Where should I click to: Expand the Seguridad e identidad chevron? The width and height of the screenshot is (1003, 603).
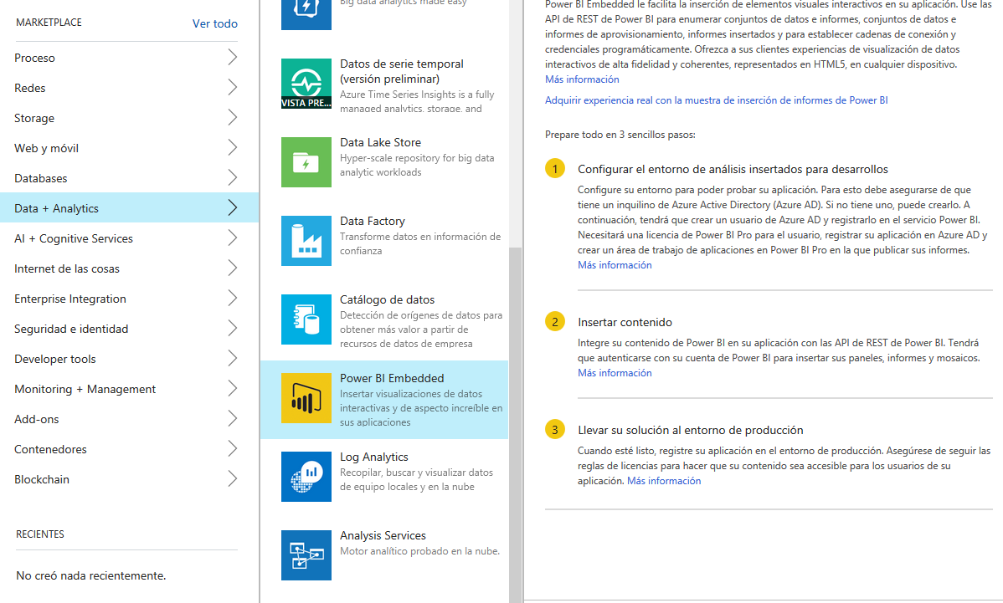(232, 329)
